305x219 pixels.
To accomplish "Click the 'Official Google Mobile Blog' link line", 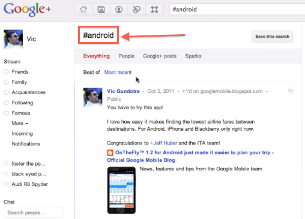I will pos(141,160).
